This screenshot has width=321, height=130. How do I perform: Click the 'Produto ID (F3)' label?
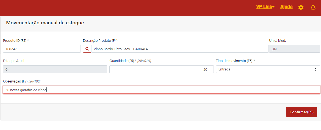click(x=16, y=40)
